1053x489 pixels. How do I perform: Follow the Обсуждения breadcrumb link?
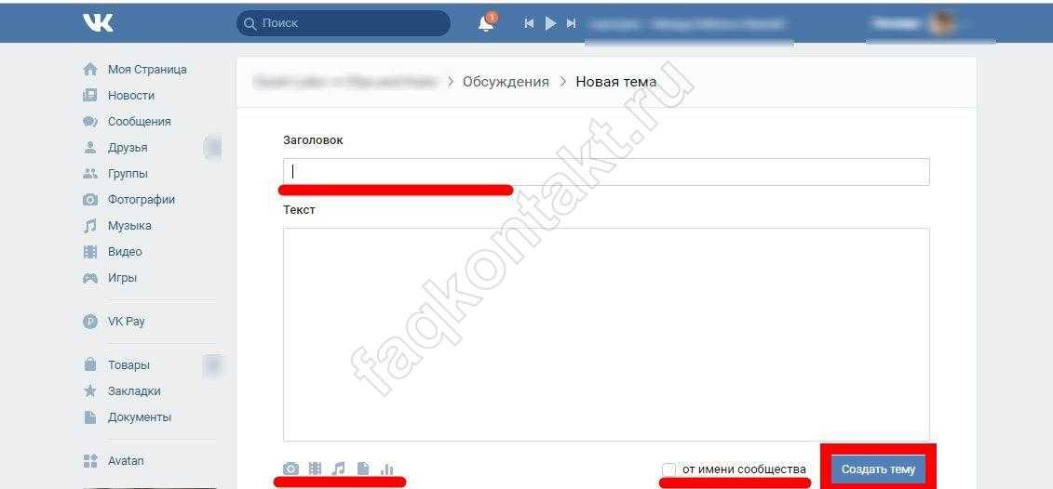pos(506,82)
